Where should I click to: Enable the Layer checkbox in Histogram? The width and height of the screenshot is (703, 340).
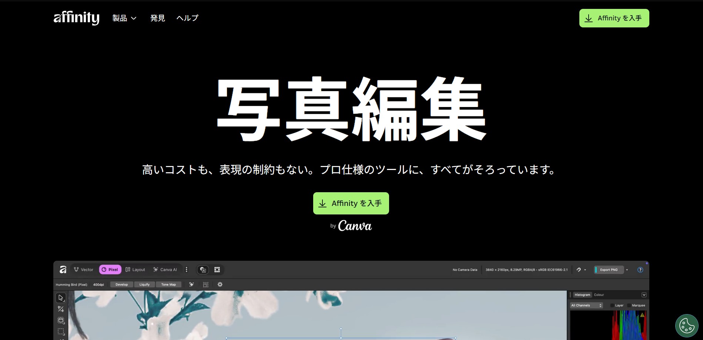612,306
